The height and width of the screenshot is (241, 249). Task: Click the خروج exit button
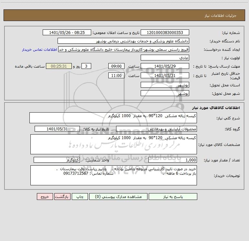(45, 196)
